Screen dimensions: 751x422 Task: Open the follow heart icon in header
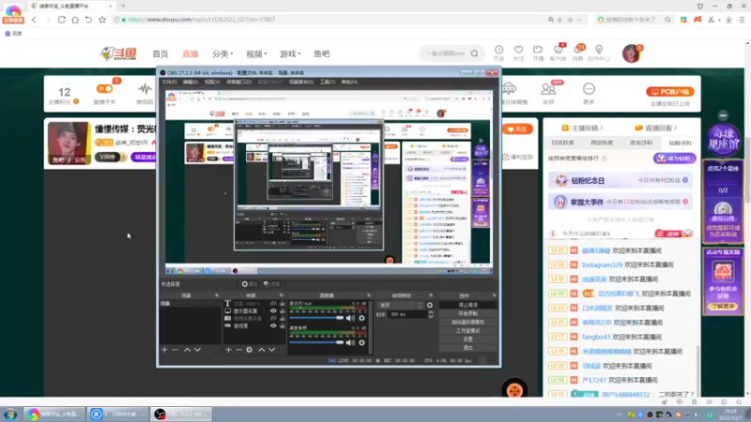pyautogui.click(x=518, y=50)
